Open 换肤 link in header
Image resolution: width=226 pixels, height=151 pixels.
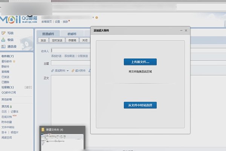65,22
